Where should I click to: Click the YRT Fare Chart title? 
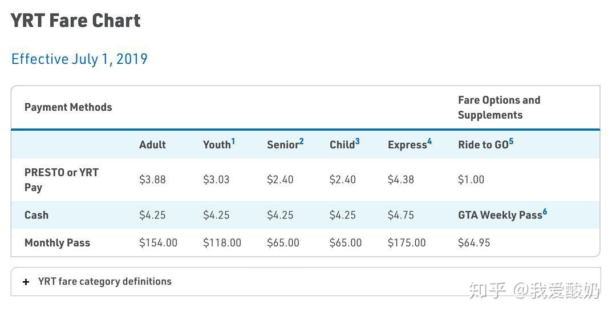pos(75,21)
